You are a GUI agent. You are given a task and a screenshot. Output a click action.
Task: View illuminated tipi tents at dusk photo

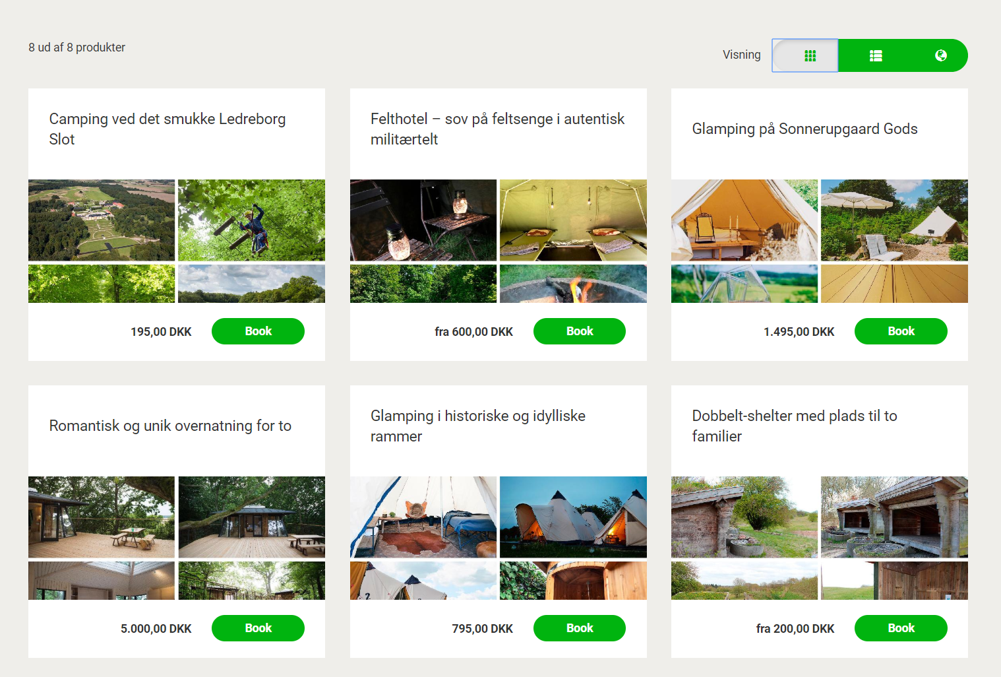[x=573, y=517]
